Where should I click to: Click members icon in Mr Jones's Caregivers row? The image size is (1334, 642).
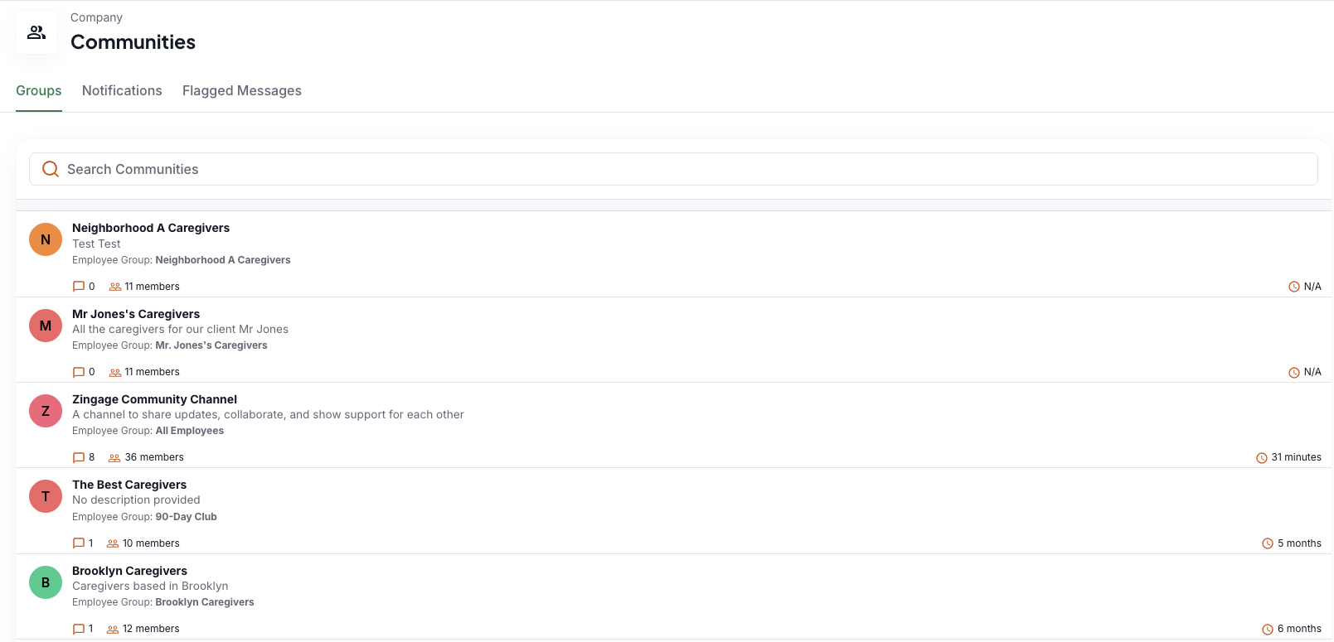[115, 372]
